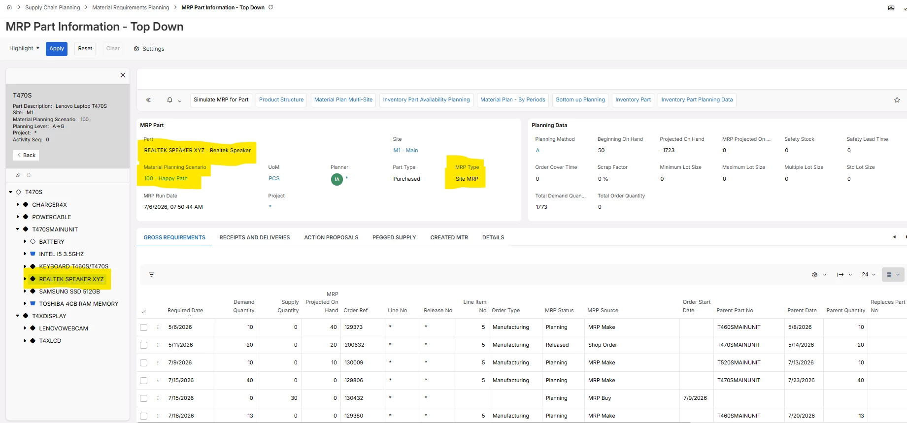Select the checkbox for order 129373
Image resolution: width=907 pixels, height=423 pixels.
(144, 327)
